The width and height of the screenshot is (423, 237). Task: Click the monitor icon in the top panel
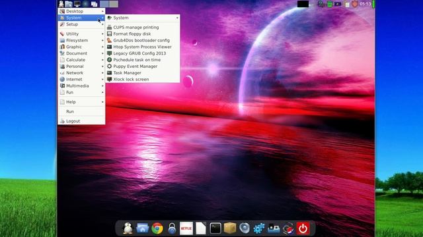77,4
